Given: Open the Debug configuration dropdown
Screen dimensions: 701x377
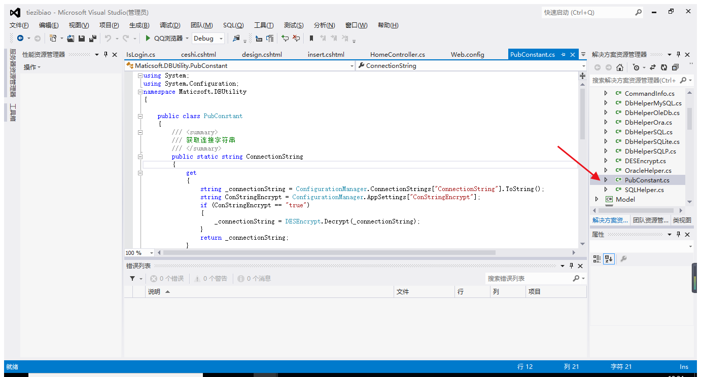Looking at the screenshot, I should 208,38.
